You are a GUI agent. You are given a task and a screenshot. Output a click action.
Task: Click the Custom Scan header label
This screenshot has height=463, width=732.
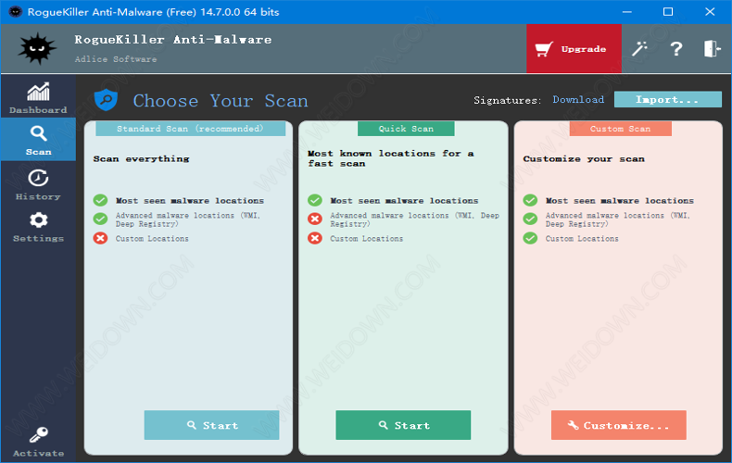coord(621,129)
